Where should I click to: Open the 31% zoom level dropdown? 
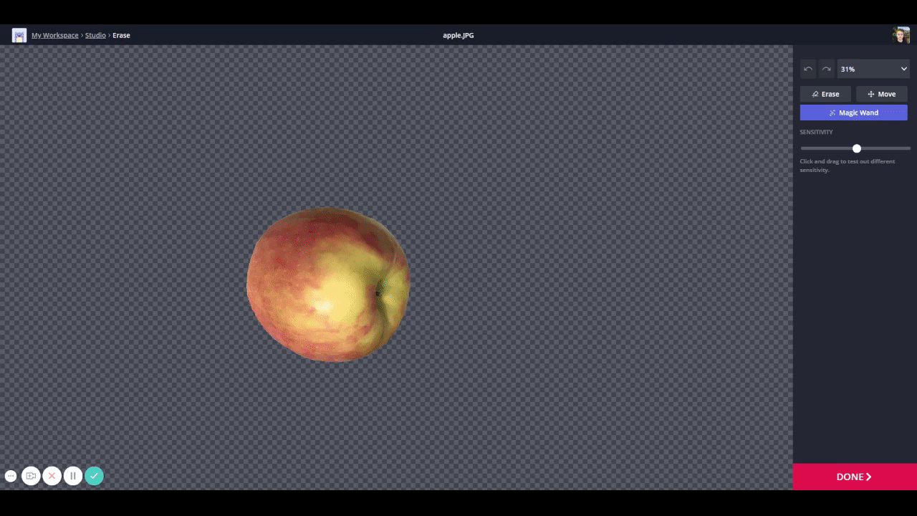point(873,69)
